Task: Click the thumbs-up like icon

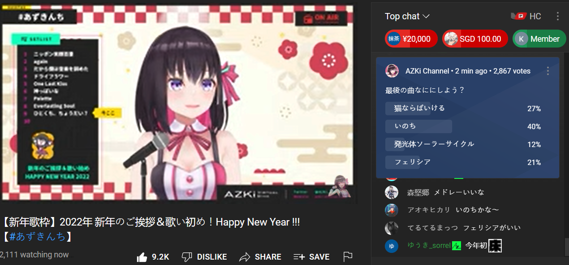Action: pyautogui.click(x=142, y=257)
